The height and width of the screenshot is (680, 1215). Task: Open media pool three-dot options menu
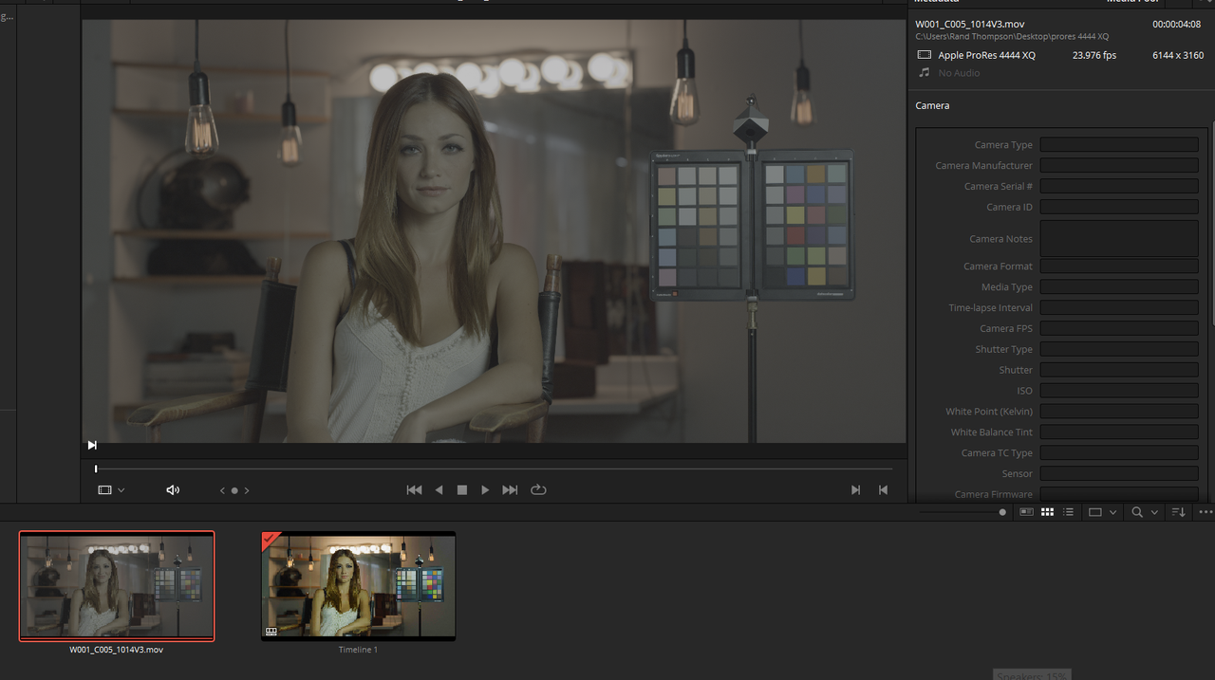pos(1206,512)
